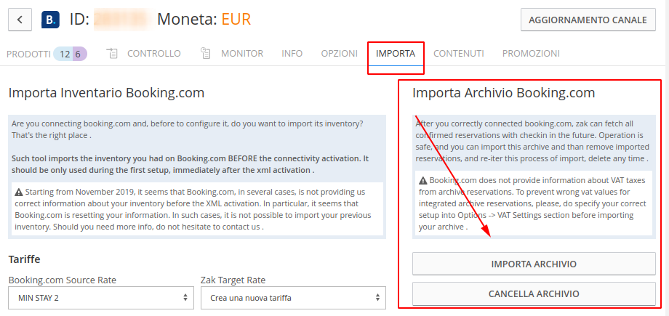
Task: Select the IMPORTA tab
Action: pyautogui.click(x=396, y=54)
